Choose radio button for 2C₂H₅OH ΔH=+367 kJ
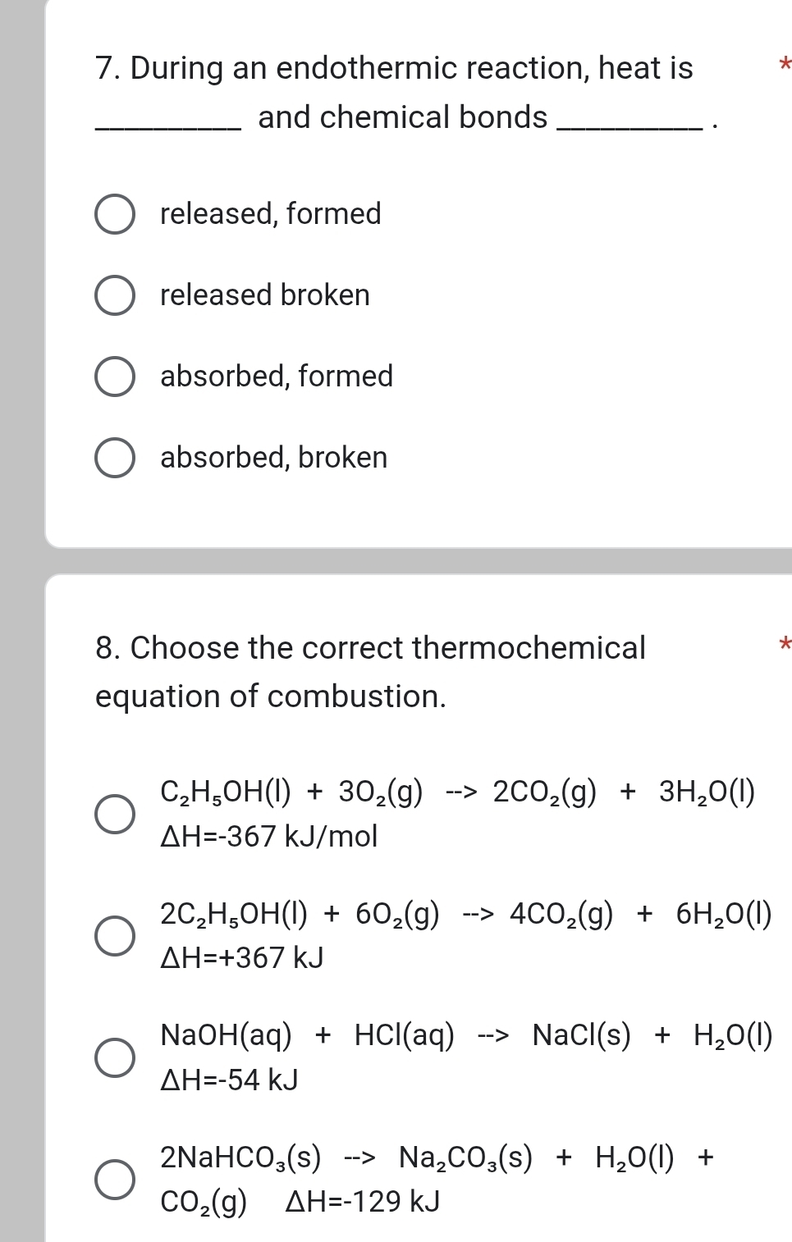This screenshot has height=1242, width=792. click(x=115, y=936)
